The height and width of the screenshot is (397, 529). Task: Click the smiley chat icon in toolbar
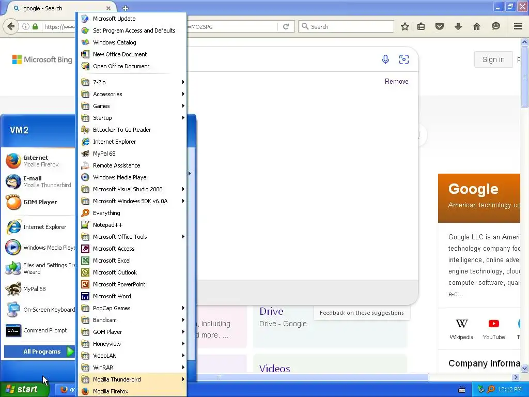(x=495, y=26)
